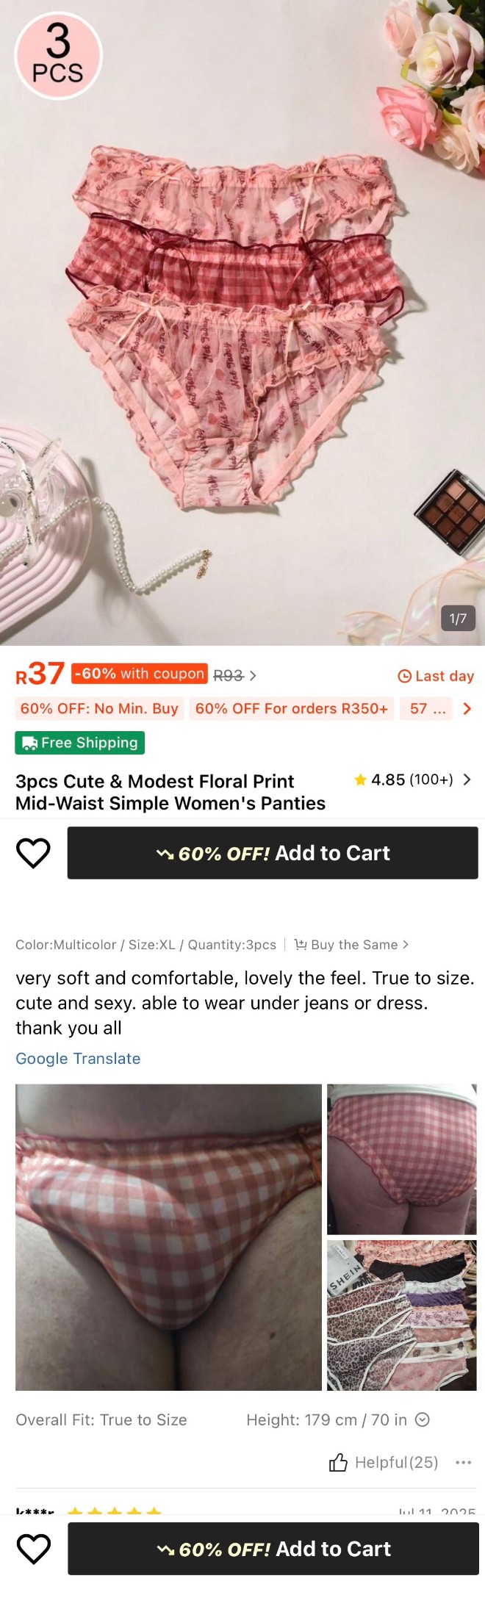Screen dimensions: 485x1609
Task: Select the 60% OFF No Min. Buy coupon
Action: (x=99, y=709)
